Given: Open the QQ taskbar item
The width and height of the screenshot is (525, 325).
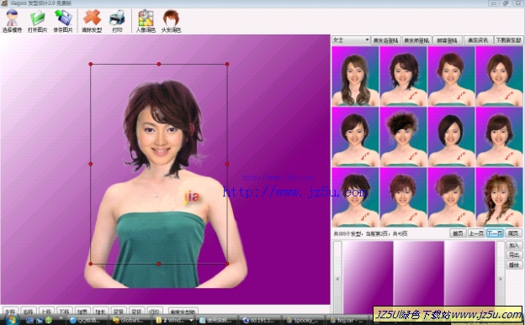Looking at the screenshot, I should (87, 320).
